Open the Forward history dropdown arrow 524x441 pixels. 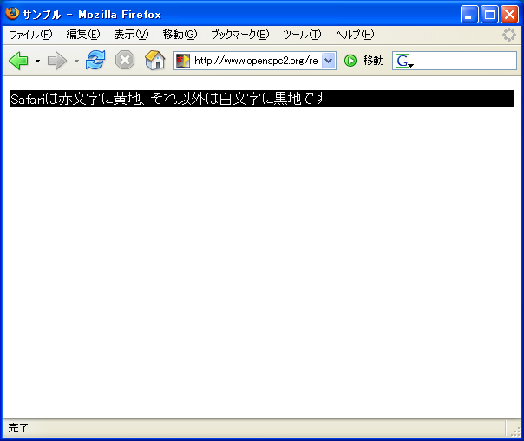[76, 61]
